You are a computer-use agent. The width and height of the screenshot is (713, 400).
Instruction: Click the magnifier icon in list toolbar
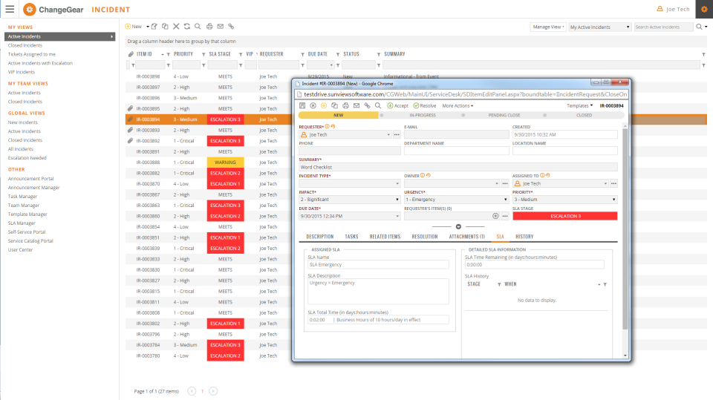coord(198,27)
